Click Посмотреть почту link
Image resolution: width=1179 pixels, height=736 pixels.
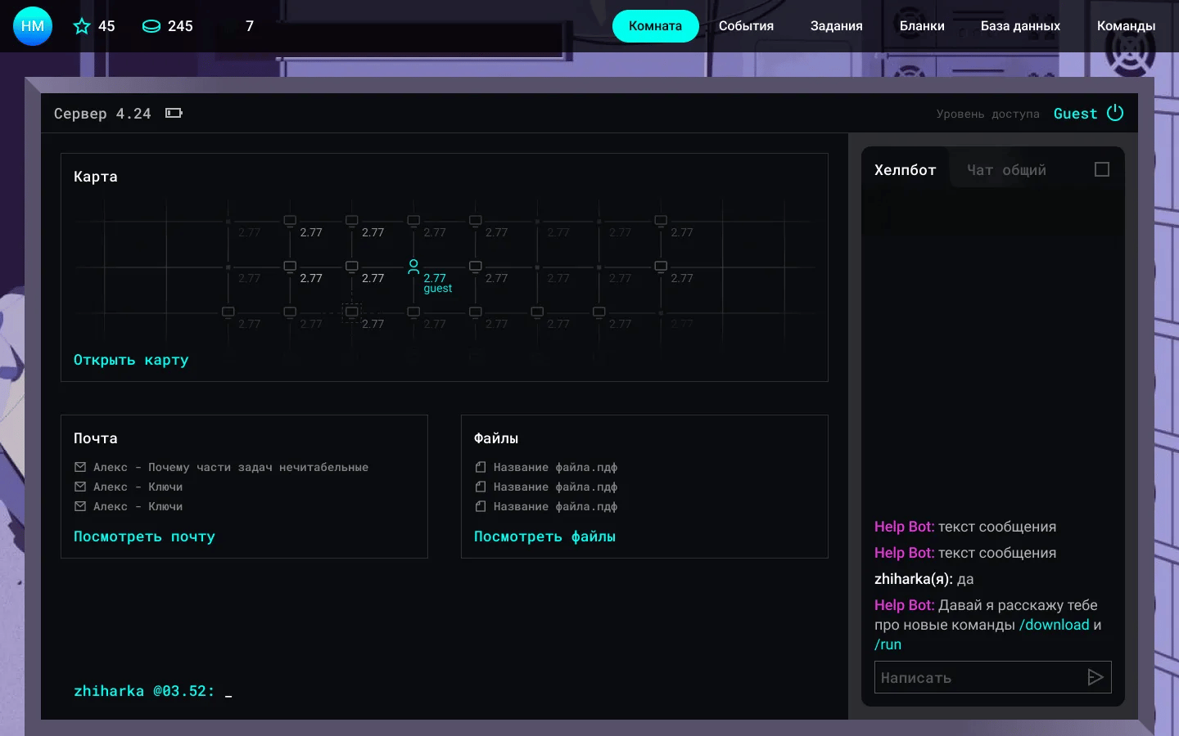coord(144,536)
